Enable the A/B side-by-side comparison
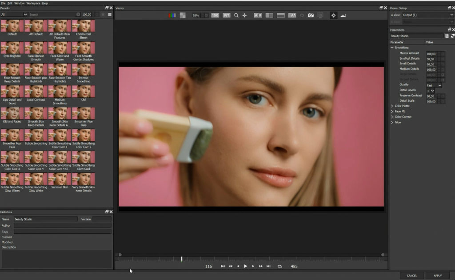 pos(258,15)
